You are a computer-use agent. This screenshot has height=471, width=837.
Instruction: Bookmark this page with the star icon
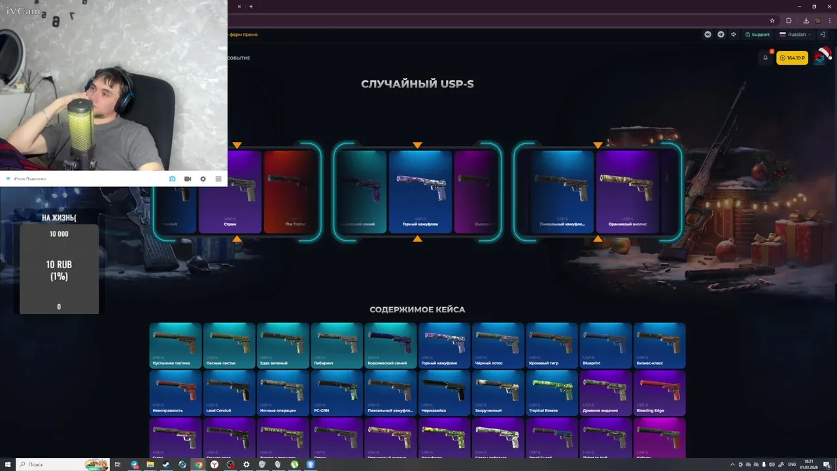pyautogui.click(x=772, y=20)
